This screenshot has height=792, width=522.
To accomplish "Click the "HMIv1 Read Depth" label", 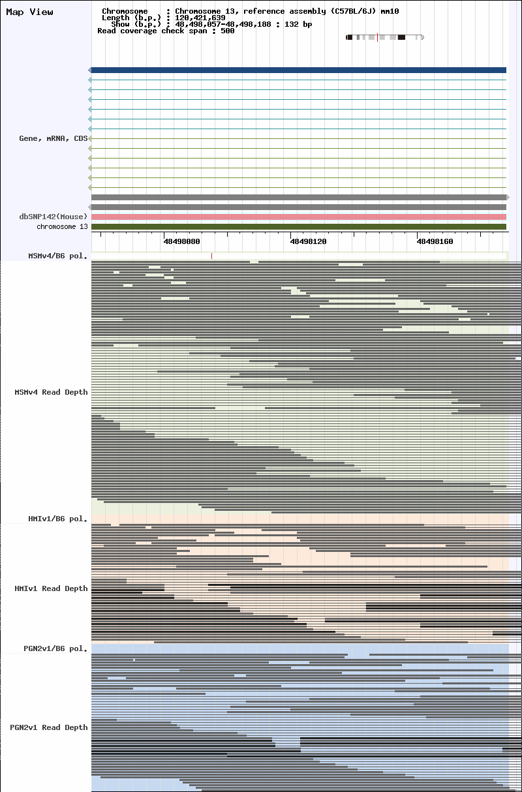I will [51, 588].
